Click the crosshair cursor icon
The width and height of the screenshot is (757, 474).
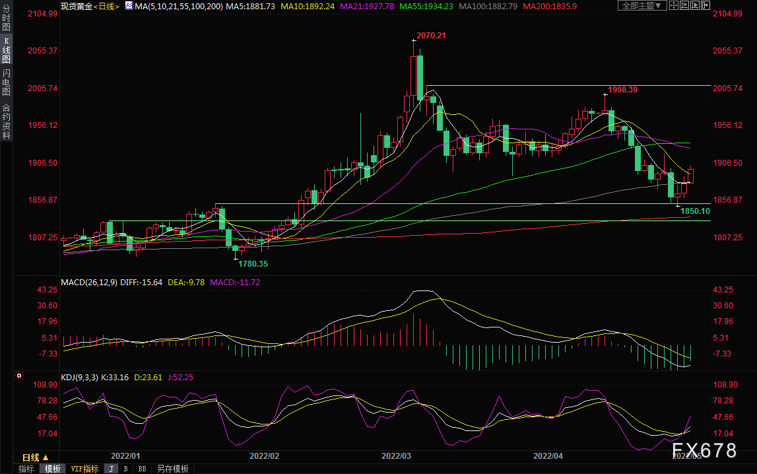(674, 5)
